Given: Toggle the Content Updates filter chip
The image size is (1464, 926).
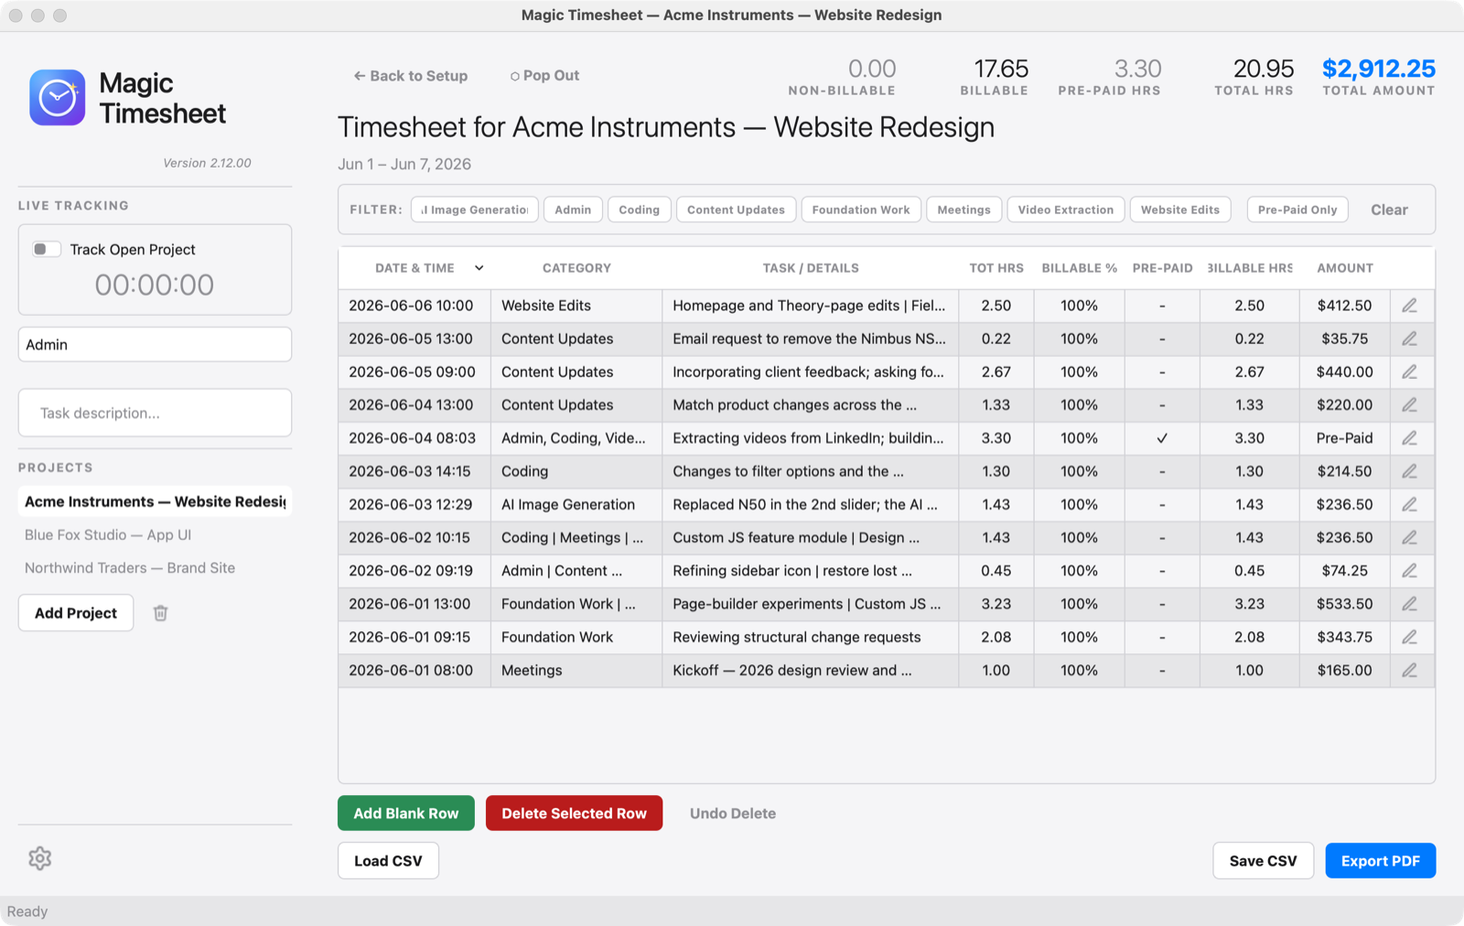Looking at the screenshot, I should pyautogui.click(x=736, y=210).
